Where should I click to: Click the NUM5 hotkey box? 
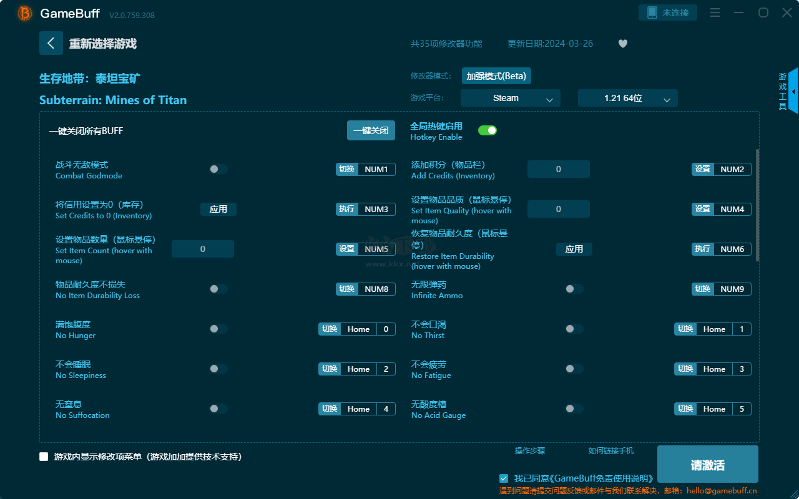click(x=376, y=249)
